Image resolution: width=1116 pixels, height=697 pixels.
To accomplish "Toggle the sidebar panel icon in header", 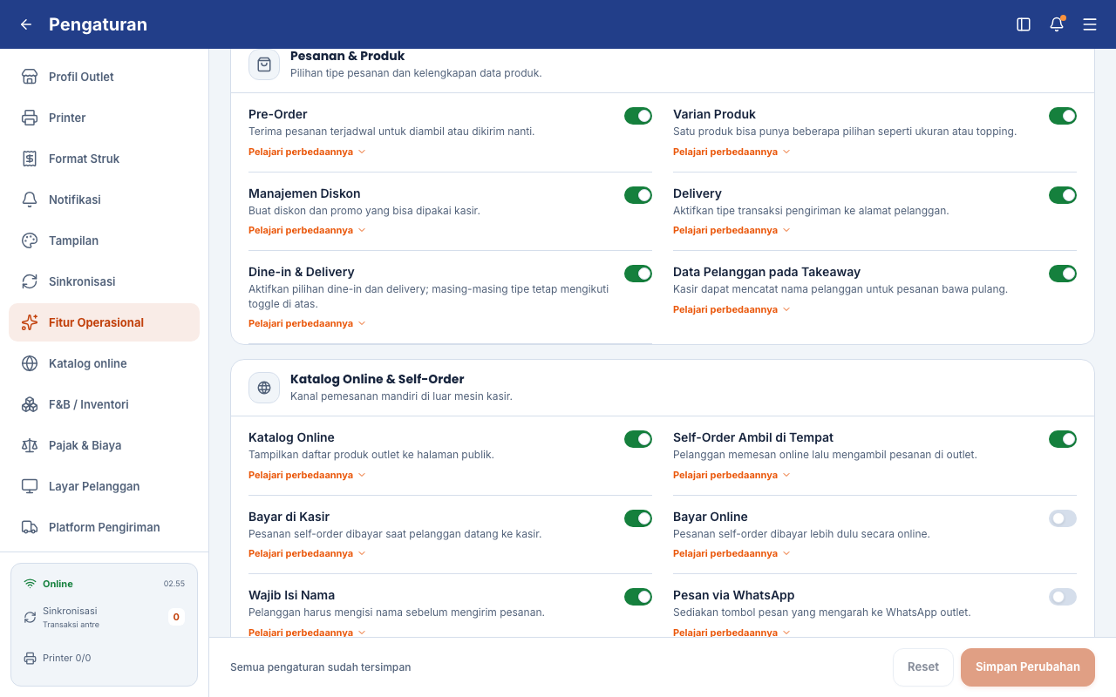I will click(1024, 24).
